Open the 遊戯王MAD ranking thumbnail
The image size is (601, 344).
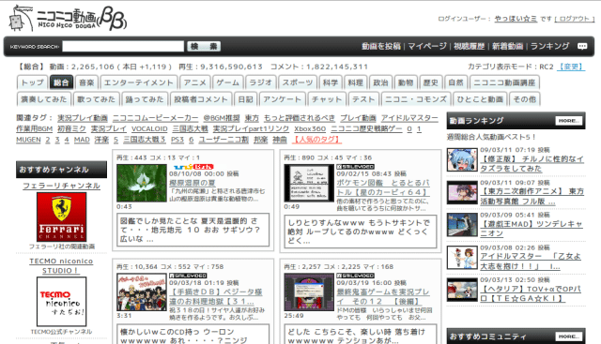click(462, 225)
